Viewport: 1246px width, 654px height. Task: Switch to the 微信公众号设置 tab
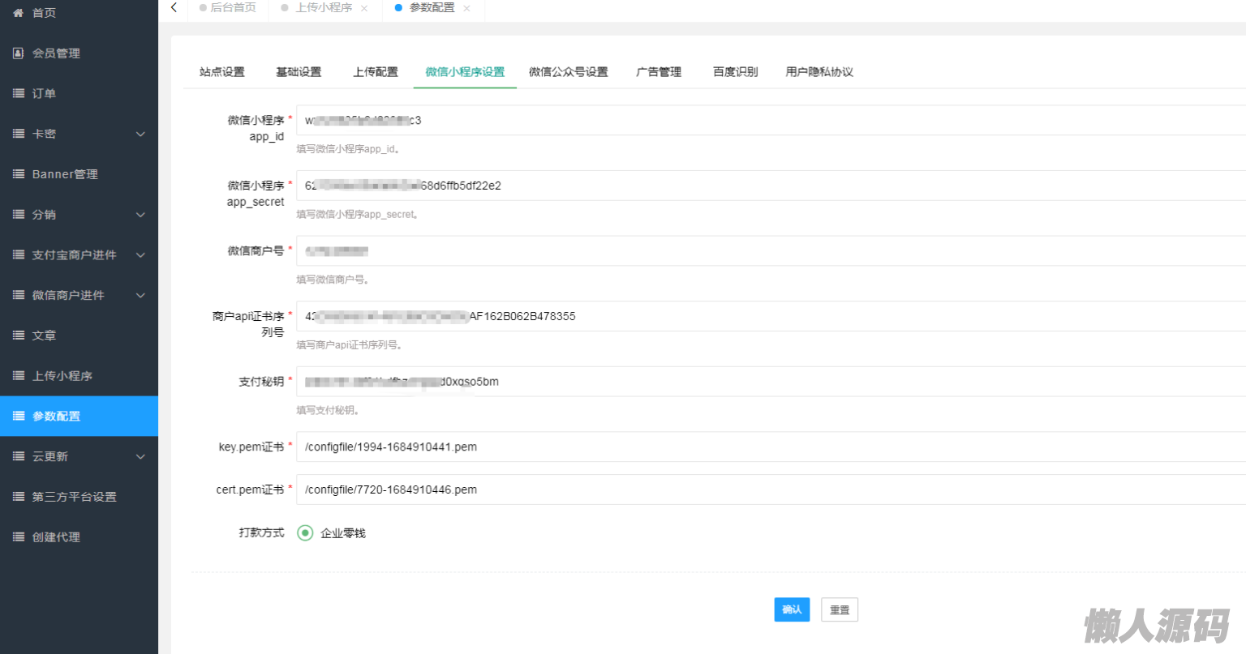pyautogui.click(x=568, y=72)
